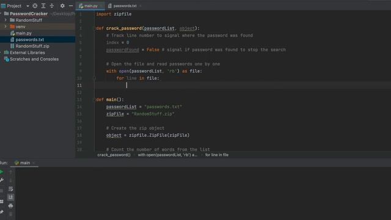Select External Libraries node

tap(27, 53)
